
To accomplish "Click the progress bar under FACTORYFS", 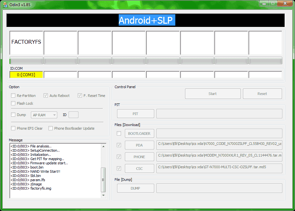I will coord(26,61).
